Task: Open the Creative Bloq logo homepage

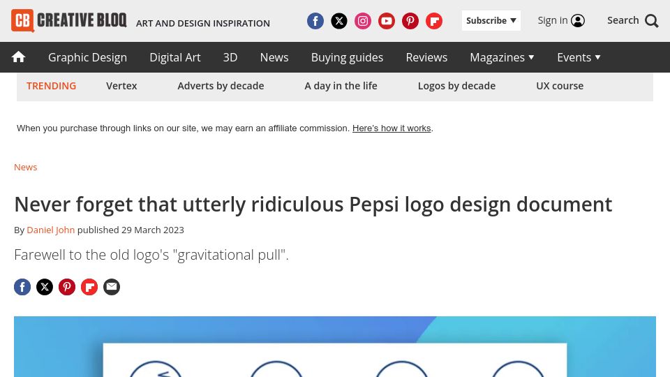Action: [x=69, y=20]
